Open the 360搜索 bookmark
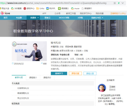Viewport: 127px width, 106px height. [x=16, y=9]
